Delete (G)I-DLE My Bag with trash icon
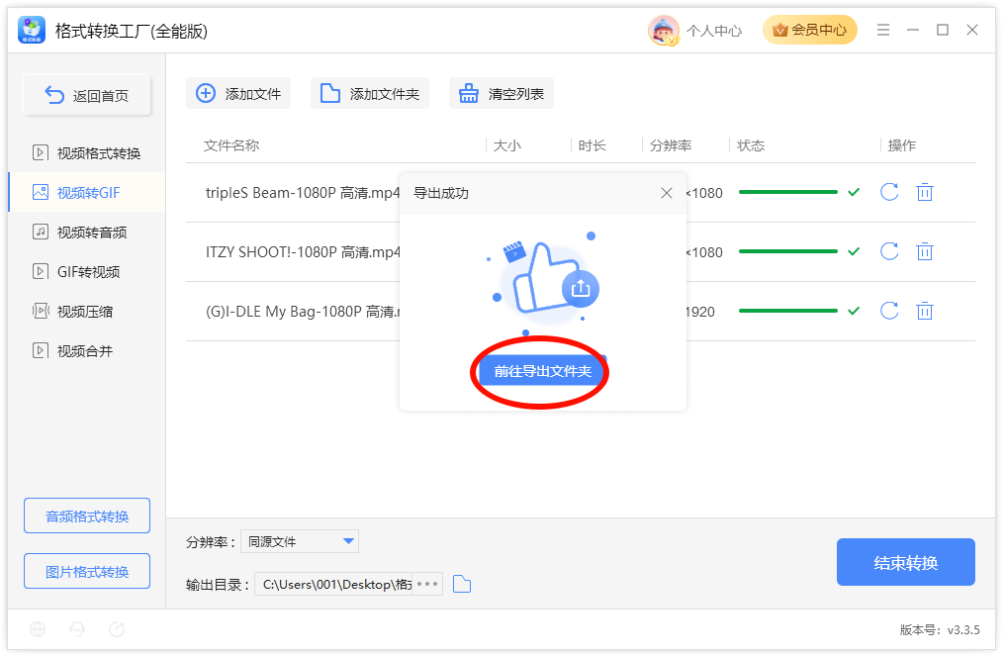 point(924,311)
